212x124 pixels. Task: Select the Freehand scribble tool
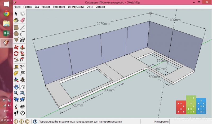pyautogui.click(x=23, y=40)
